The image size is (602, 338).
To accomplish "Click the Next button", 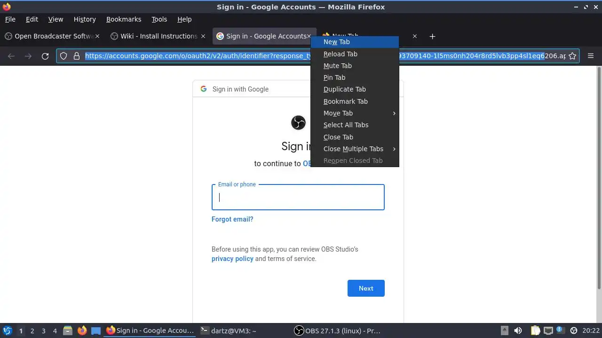I will click(366, 288).
